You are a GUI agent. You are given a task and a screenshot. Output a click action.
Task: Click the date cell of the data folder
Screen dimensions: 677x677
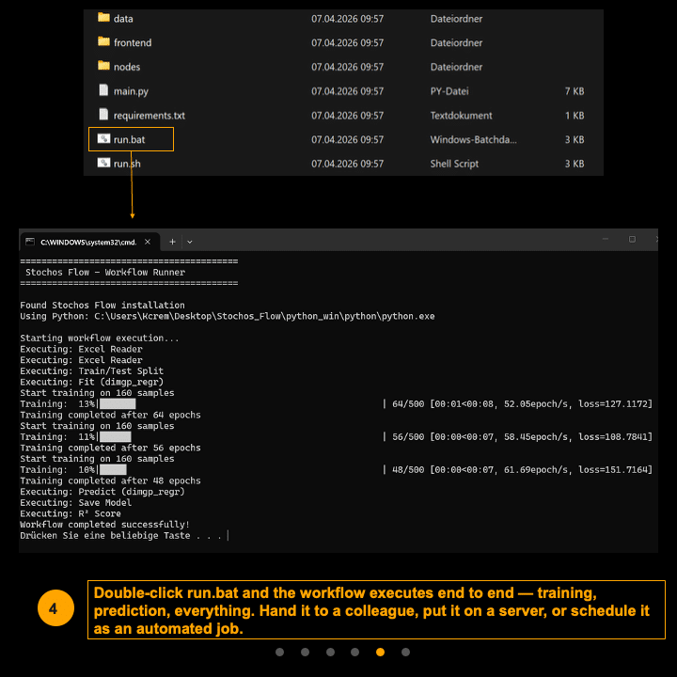coord(347,19)
